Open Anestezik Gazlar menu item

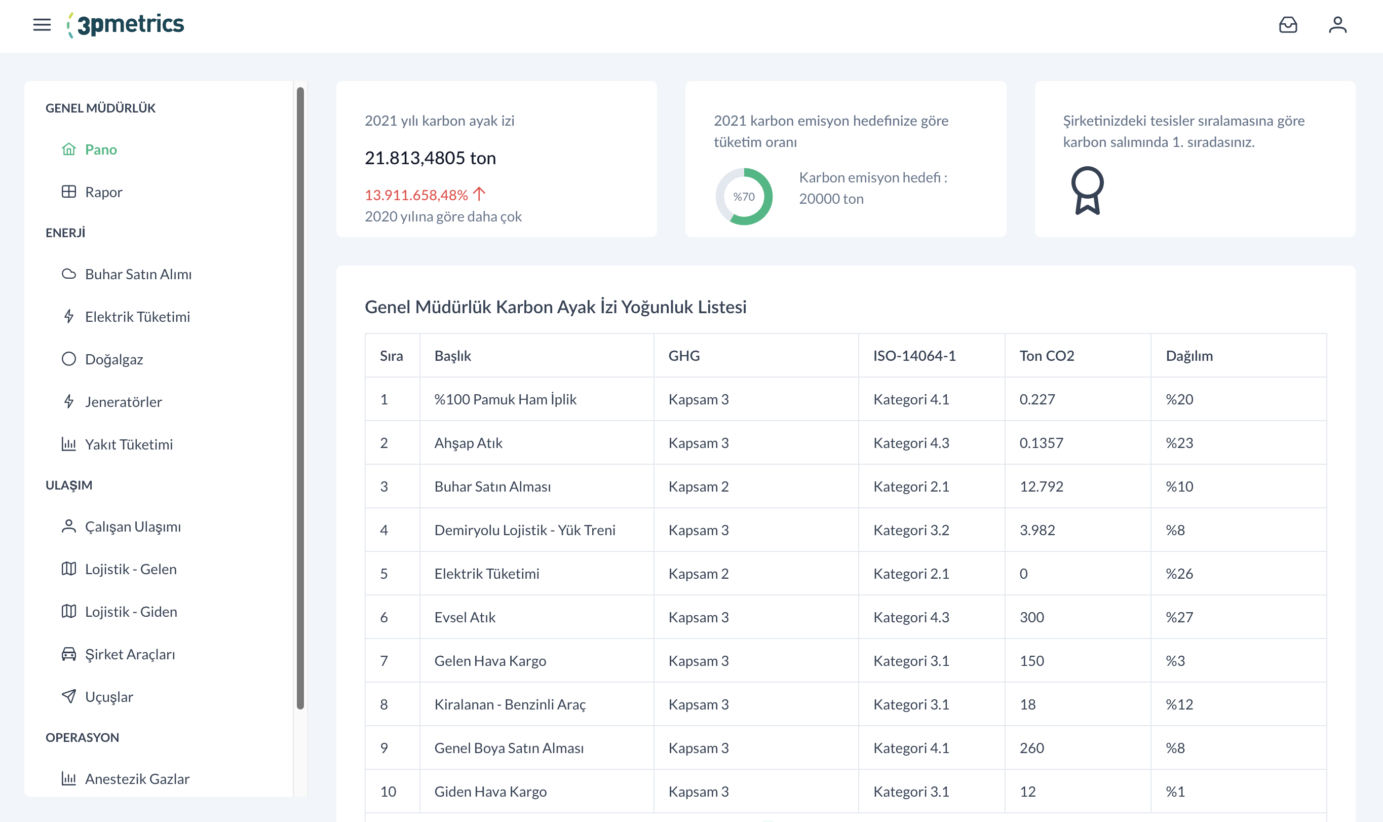point(137,779)
